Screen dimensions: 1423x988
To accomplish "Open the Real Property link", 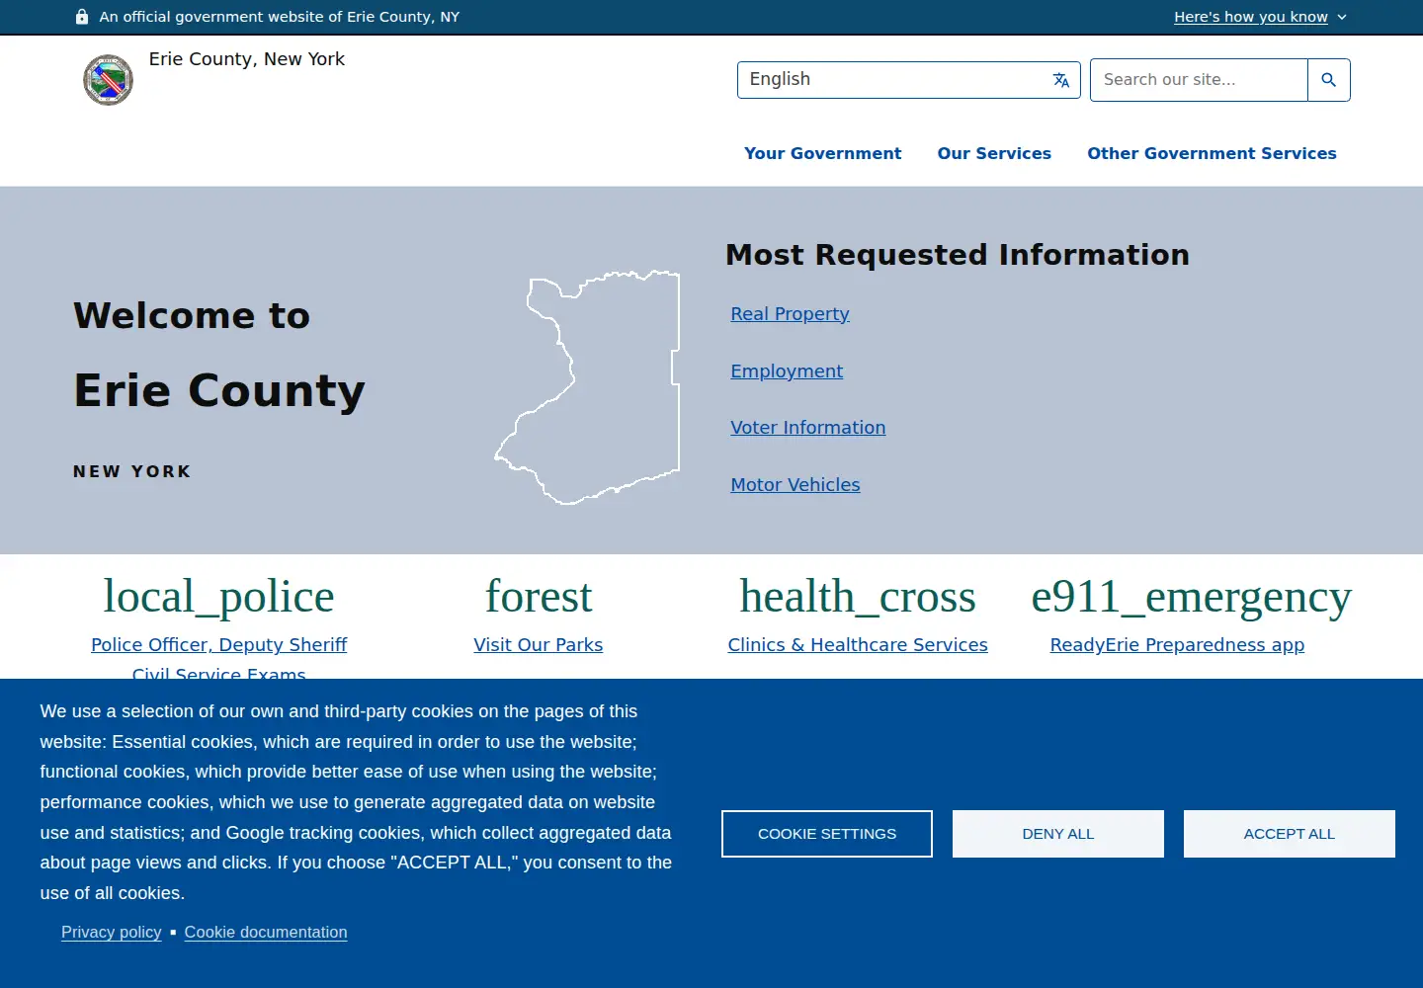I will tap(790, 314).
